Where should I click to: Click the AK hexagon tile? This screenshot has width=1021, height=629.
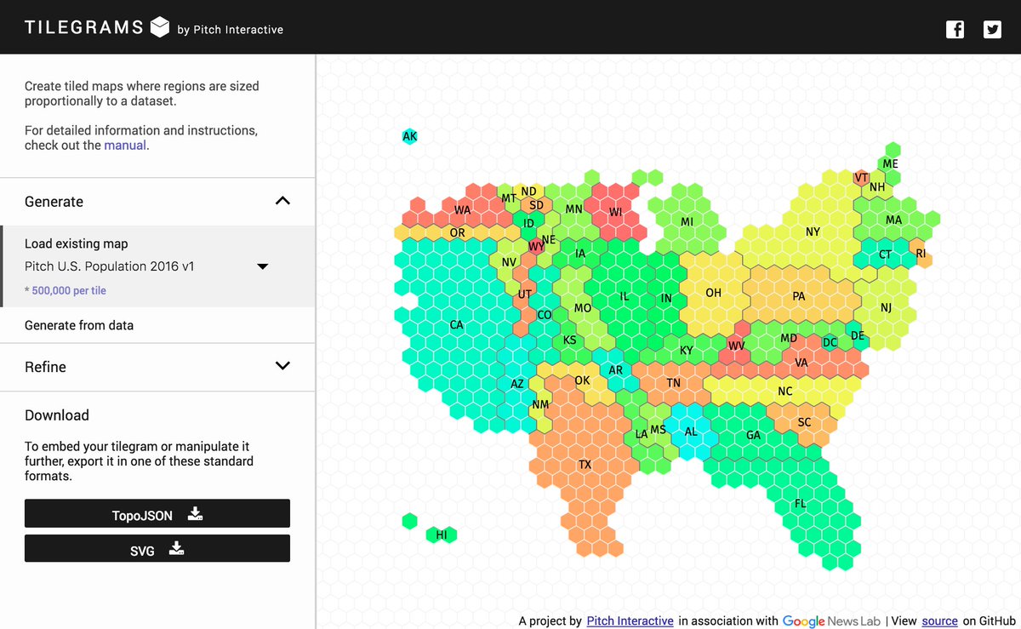click(x=409, y=136)
